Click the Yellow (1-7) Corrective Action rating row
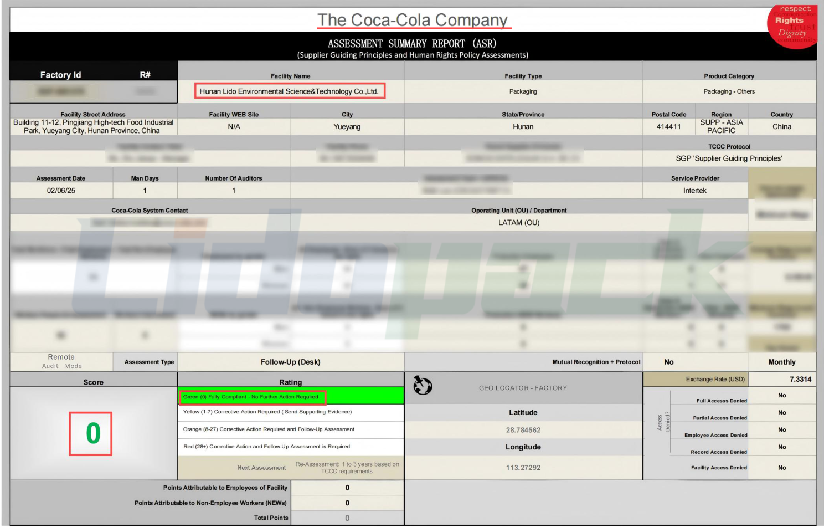 pos(291,412)
